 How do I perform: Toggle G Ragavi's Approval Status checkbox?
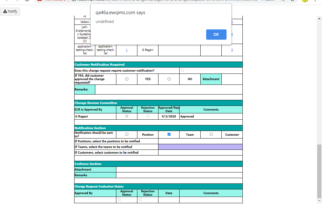click(127, 116)
